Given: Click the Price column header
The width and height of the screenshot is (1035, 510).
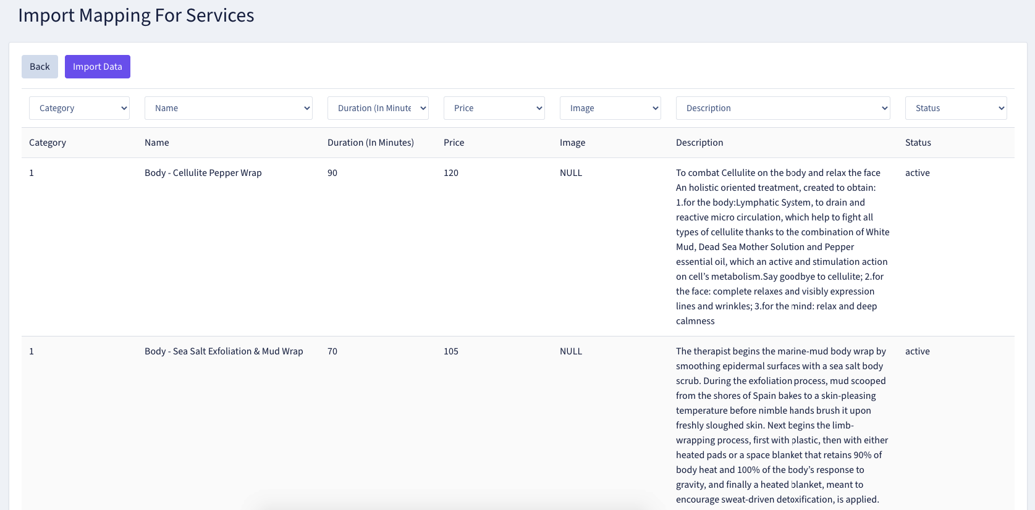Looking at the screenshot, I should point(454,143).
